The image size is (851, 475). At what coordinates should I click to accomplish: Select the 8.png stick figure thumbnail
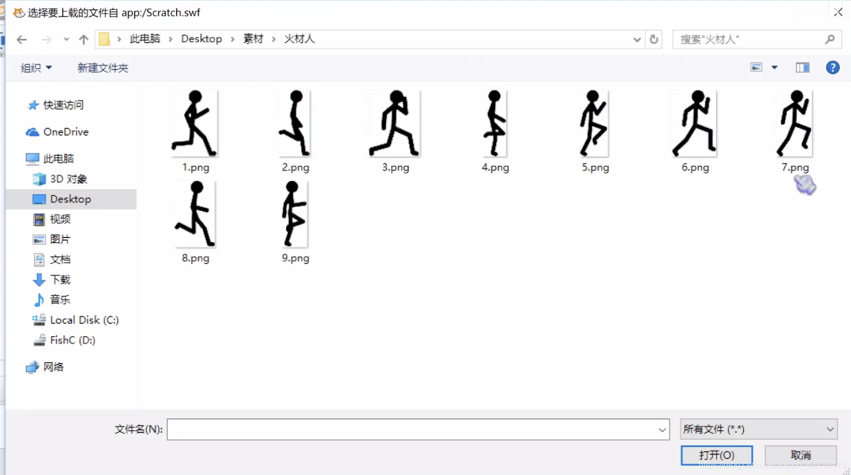(195, 214)
